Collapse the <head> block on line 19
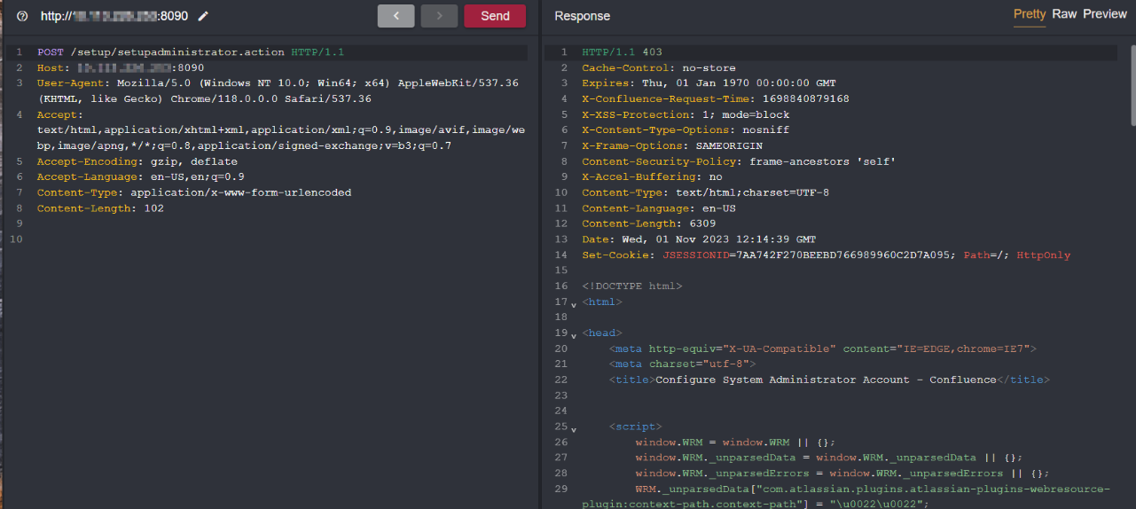The image size is (1136, 509). pos(574,334)
